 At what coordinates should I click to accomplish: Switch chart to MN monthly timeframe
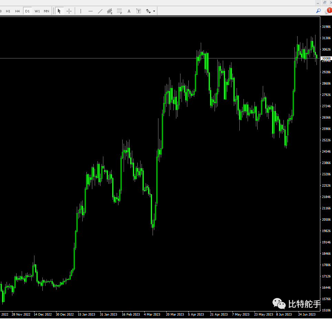point(46,11)
